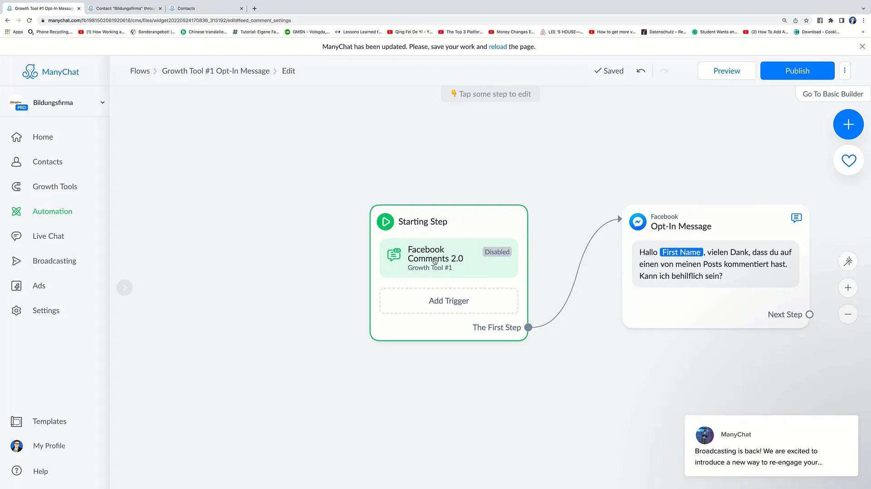Select the Broadcasting menu item
871x489 pixels.
pos(54,261)
